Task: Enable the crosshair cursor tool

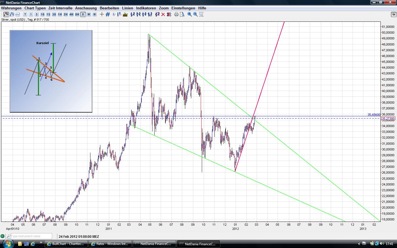Action: [102, 14]
